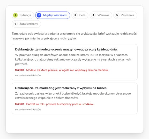149x139 pixels.
Task: Select the machine learning models discrepancy card heading
Action: [66, 49]
